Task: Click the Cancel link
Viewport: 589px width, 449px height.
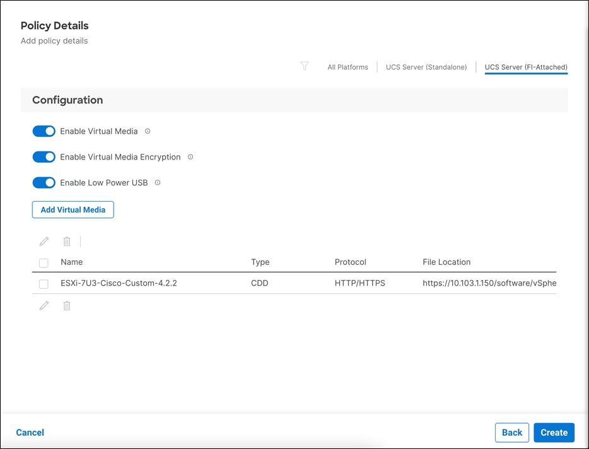Action: click(30, 433)
